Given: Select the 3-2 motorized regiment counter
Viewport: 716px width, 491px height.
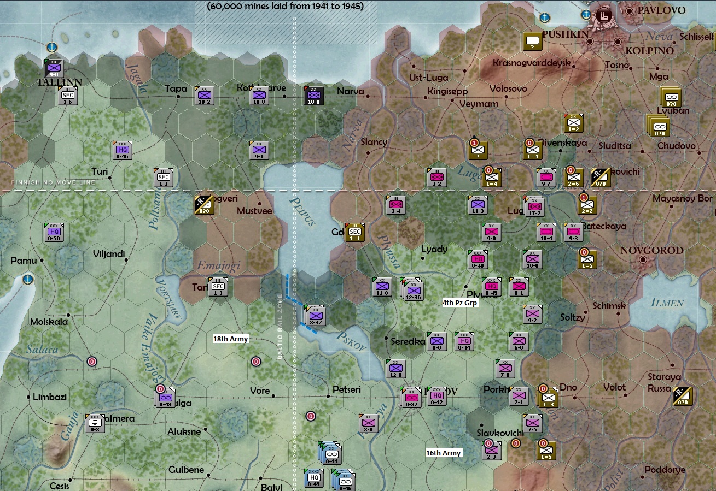Looking at the screenshot, I should point(436,178).
